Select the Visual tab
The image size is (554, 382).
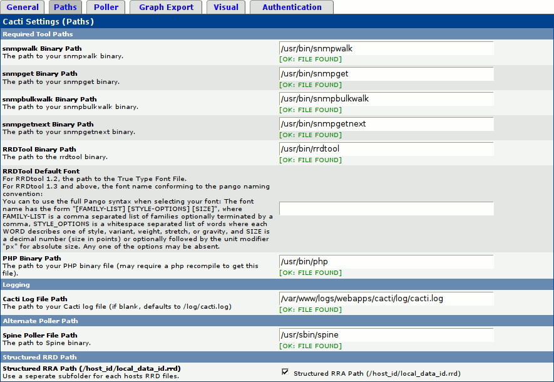(x=226, y=7)
